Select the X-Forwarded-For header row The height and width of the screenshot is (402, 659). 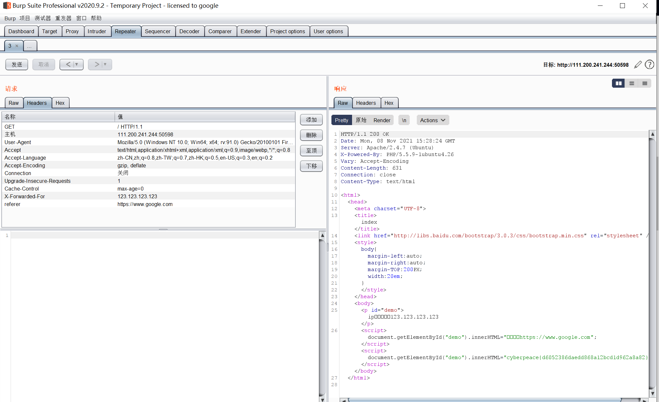148,196
